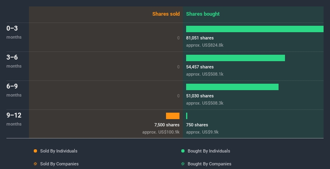Click the zero sold value in 6–9 months row
Viewport: 330px width, 169px height.
coord(178,96)
